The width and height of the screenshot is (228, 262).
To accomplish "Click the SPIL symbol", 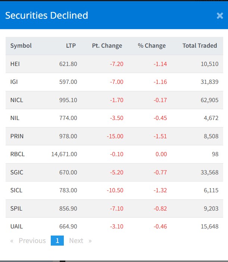I will click(x=16, y=208).
